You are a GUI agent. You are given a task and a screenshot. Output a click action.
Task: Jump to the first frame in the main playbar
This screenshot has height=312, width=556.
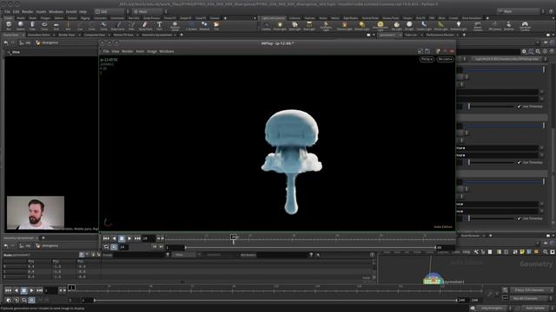pyautogui.click(x=8, y=290)
